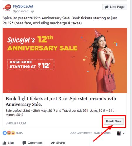The image size is (132, 146).
Task: Open the 436 Shares link
Action: 102,133
